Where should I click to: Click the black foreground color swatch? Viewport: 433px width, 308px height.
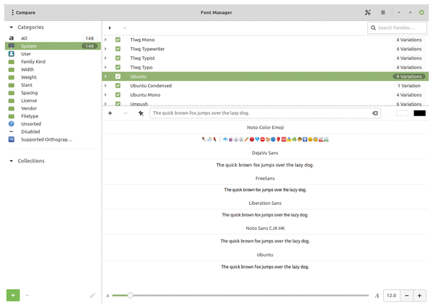pyautogui.click(x=419, y=113)
